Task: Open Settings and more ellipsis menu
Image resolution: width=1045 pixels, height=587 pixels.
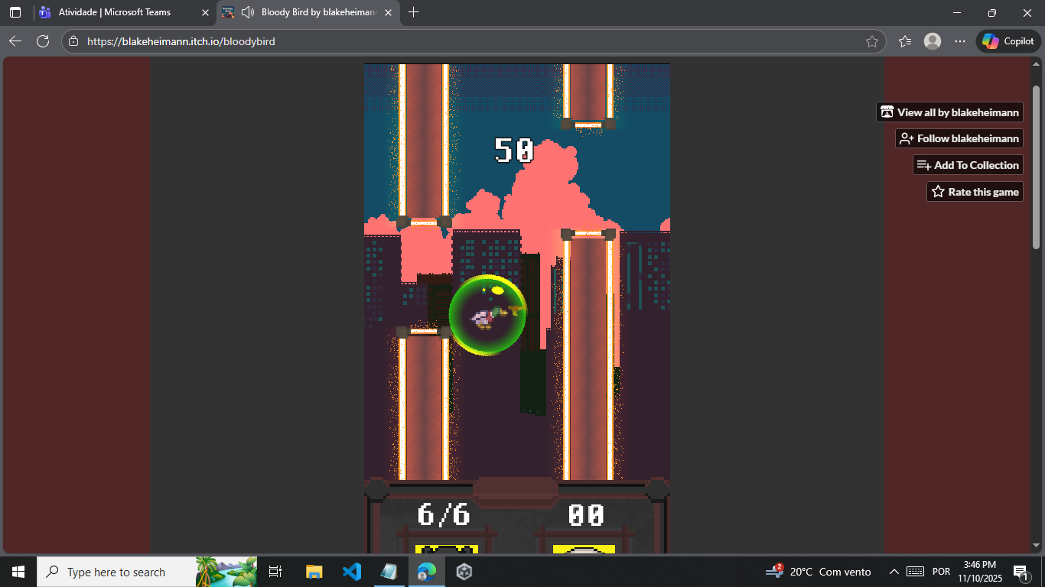Action: [959, 41]
